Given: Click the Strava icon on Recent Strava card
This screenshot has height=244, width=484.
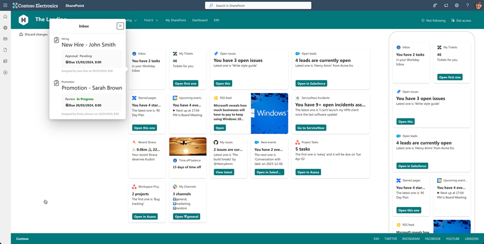Looking at the screenshot, I should (x=134, y=142).
